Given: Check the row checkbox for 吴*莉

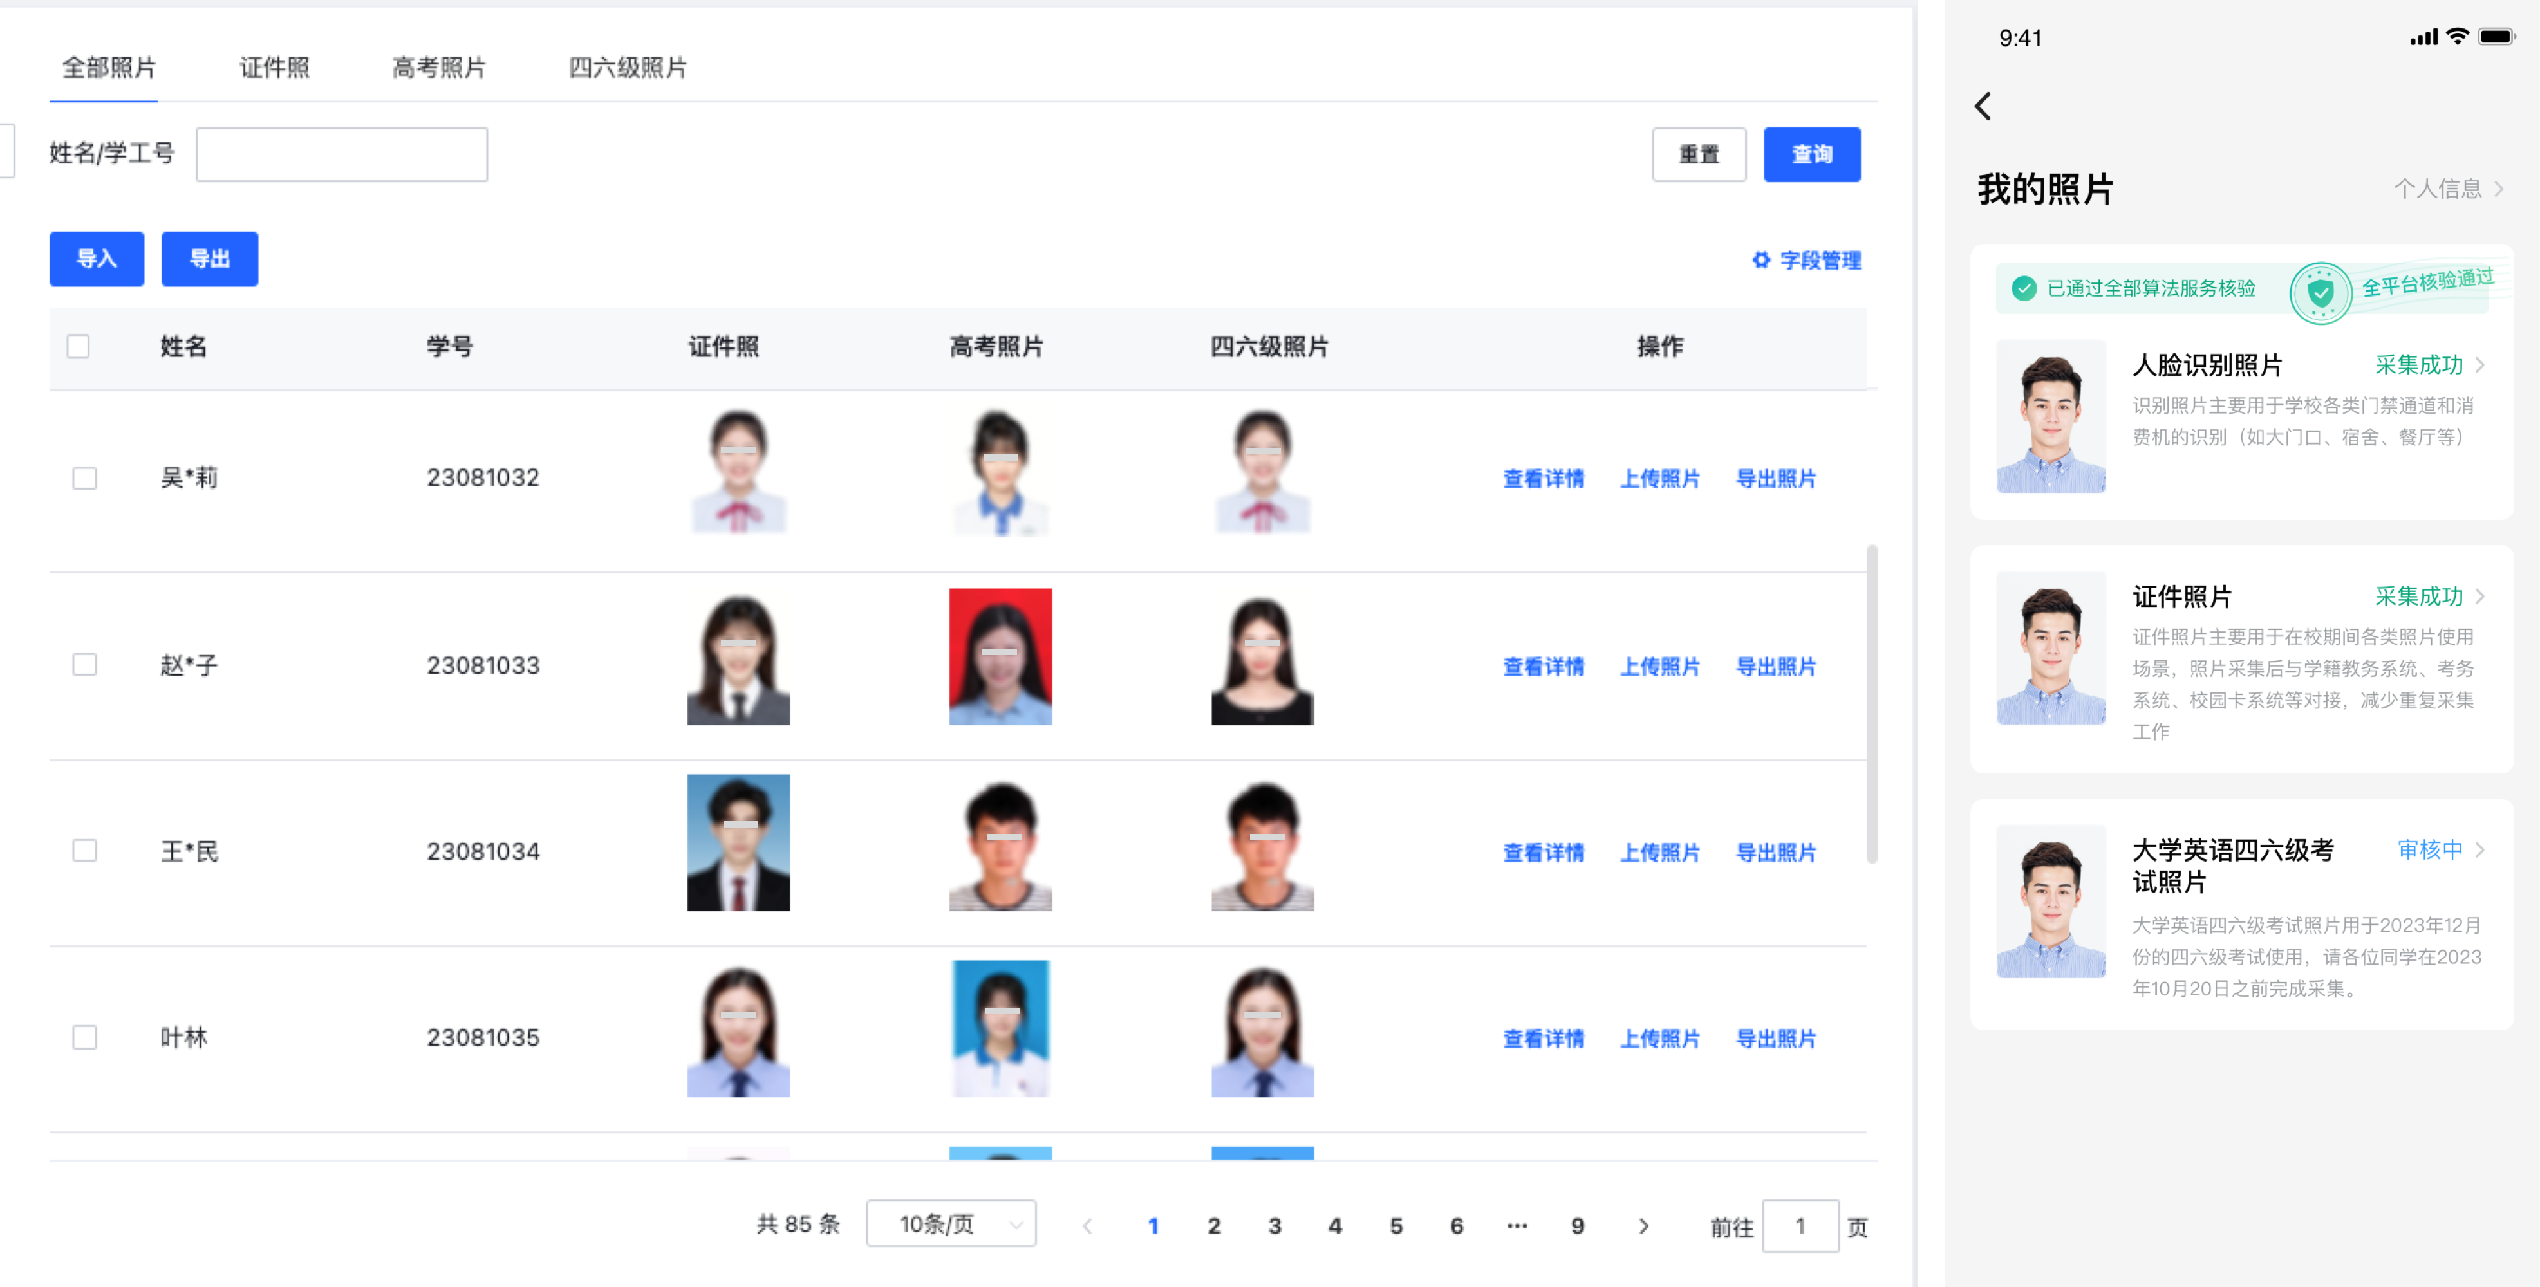Looking at the screenshot, I should pyautogui.click(x=85, y=478).
